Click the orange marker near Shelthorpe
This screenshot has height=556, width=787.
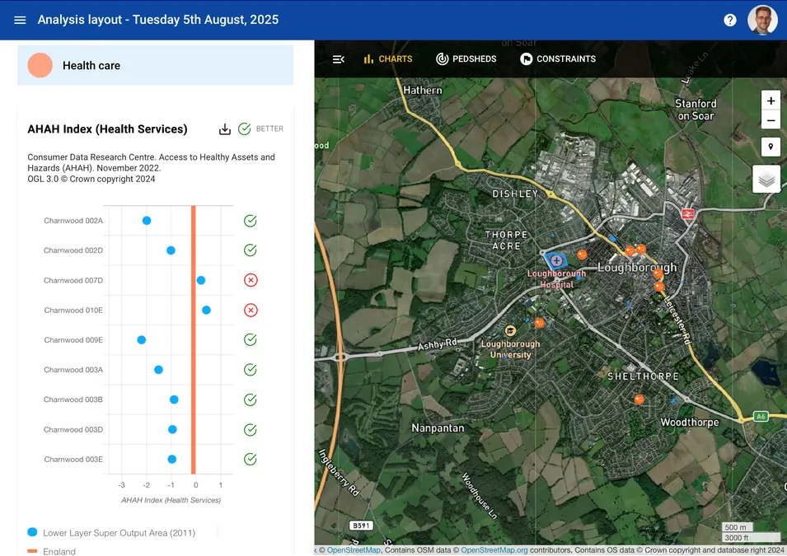click(639, 399)
